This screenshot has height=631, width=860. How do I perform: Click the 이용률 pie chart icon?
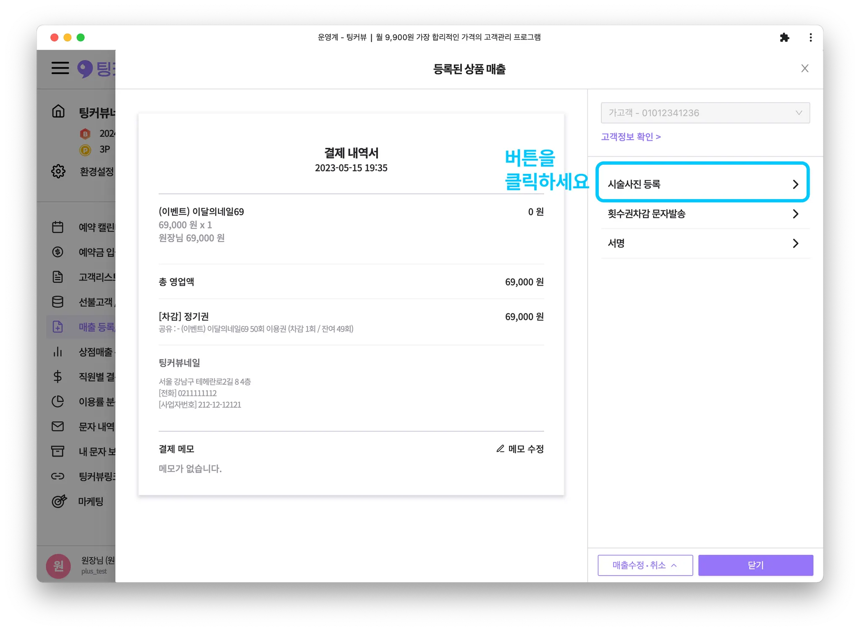tap(58, 402)
